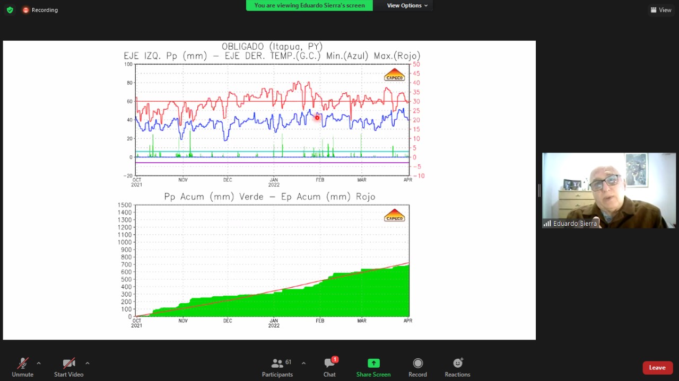Click the red Leave button
This screenshot has height=381, width=679.
click(x=657, y=368)
